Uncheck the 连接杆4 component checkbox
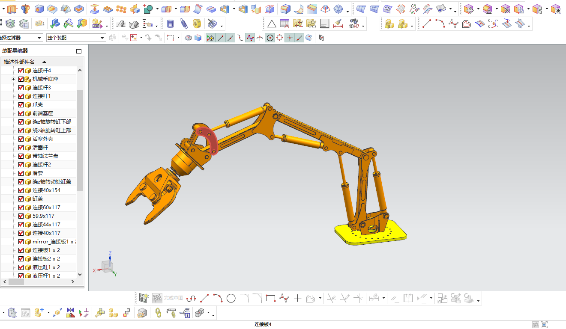Image resolution: width=566 pixels, height=329 pixels. pos(21,71)
